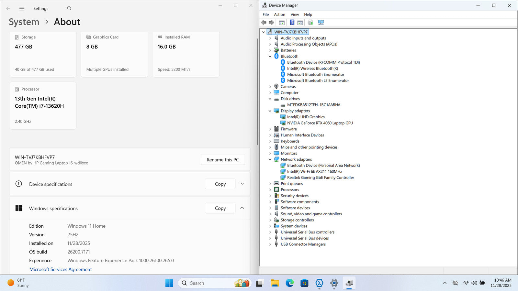Open the Microsoft Store taskbar icon

[x=304, y=283]
